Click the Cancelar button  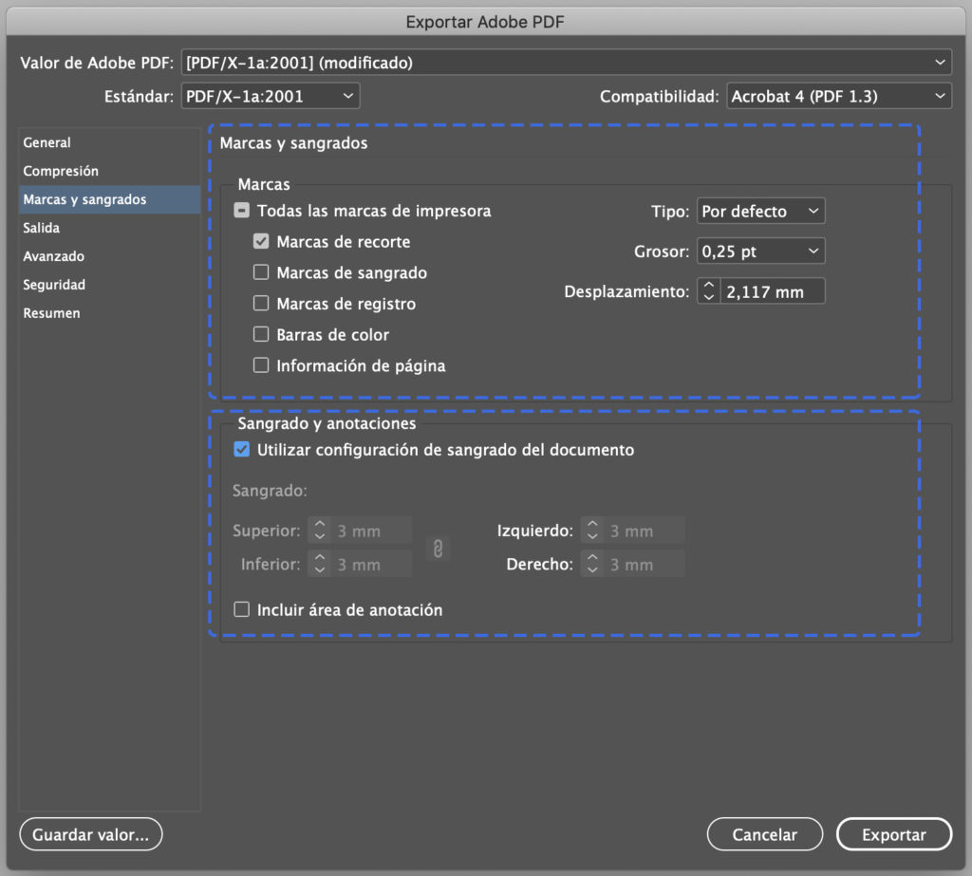[765, 834]
